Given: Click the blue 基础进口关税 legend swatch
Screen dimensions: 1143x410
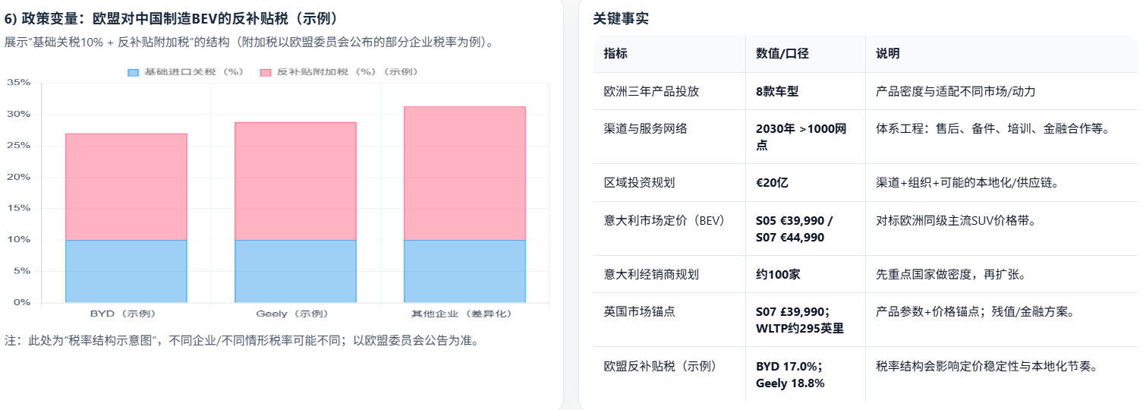Looking at the screenshot, I should tap(134, 72).
